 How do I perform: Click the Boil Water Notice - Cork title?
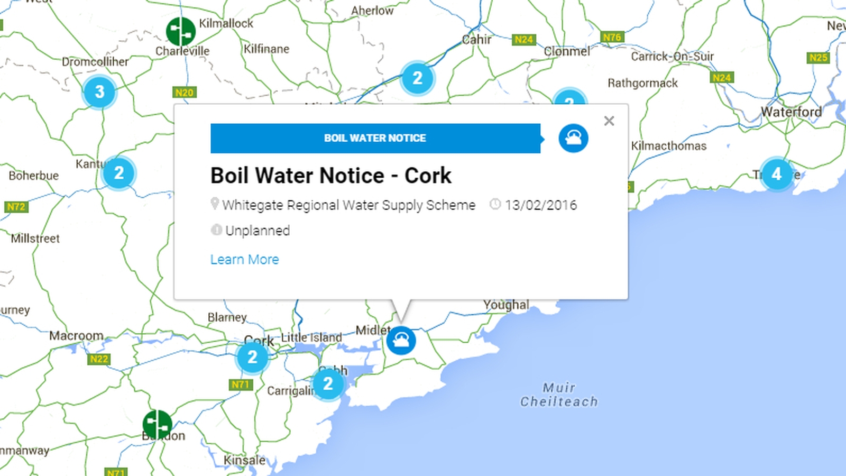pyautogui.click(x=331, y=176)
